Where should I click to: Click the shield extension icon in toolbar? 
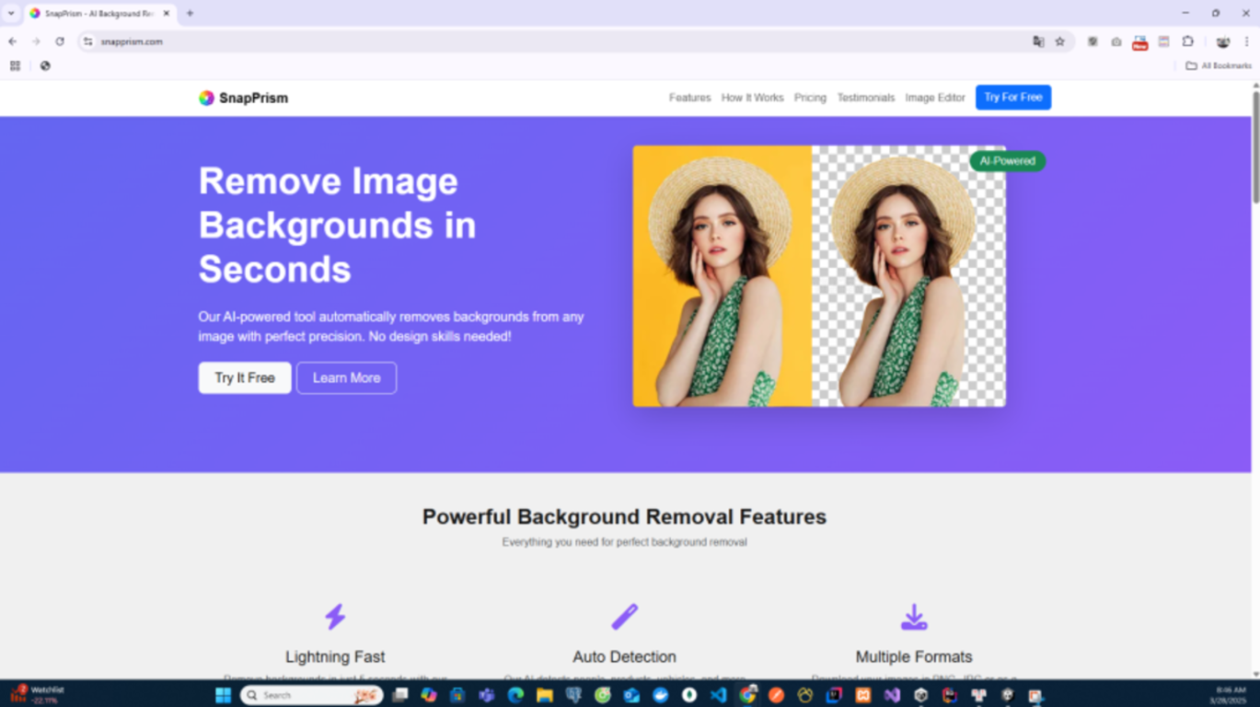[x=1092, y=41]
